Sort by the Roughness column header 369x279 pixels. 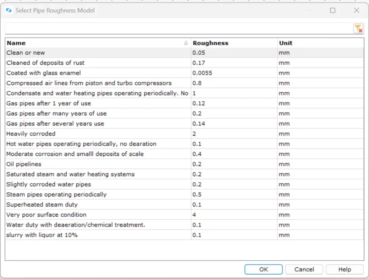point(210,43)
